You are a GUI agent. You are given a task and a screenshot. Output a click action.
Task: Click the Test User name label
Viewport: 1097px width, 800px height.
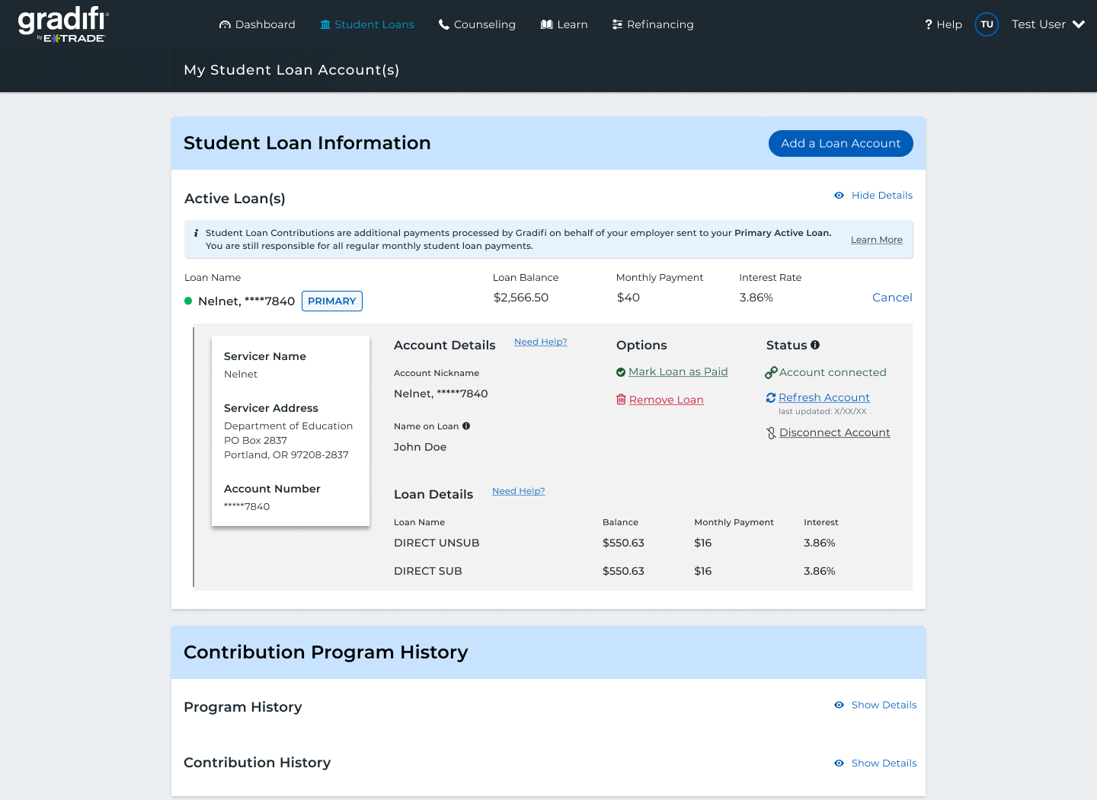(x=1038, y=24)
